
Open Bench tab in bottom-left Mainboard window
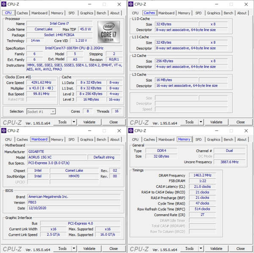tap(102, 140)
